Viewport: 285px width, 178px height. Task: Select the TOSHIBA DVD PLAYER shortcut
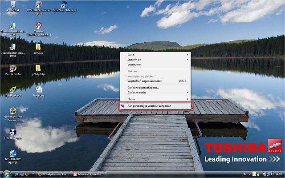(x=13, y=157)
